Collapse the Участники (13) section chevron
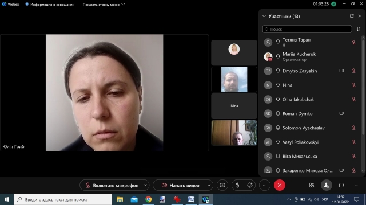The image size is (366, 205). click(x=264, y=16)
